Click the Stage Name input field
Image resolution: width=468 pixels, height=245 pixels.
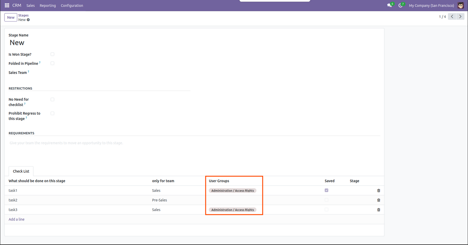89,43
